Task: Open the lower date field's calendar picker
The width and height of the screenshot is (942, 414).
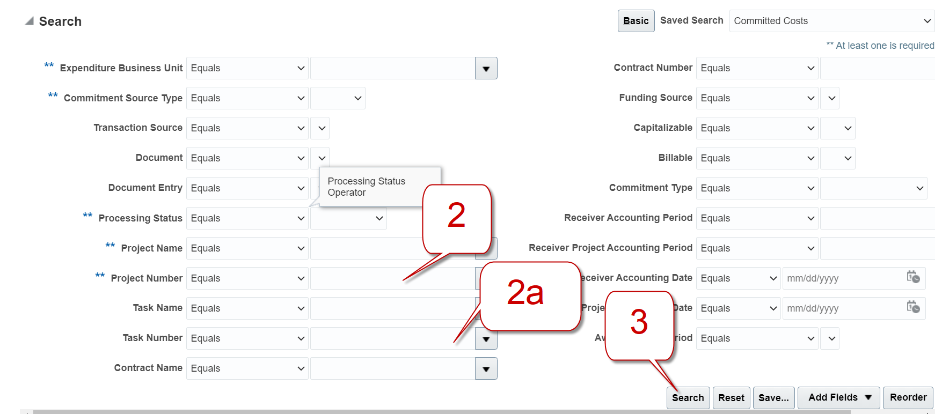Action: 913,307
